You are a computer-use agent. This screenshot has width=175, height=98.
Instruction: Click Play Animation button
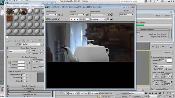point(153,93)
